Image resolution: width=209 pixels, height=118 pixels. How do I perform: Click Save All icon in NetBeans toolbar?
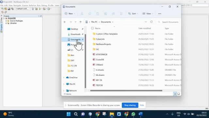[12, 9]
